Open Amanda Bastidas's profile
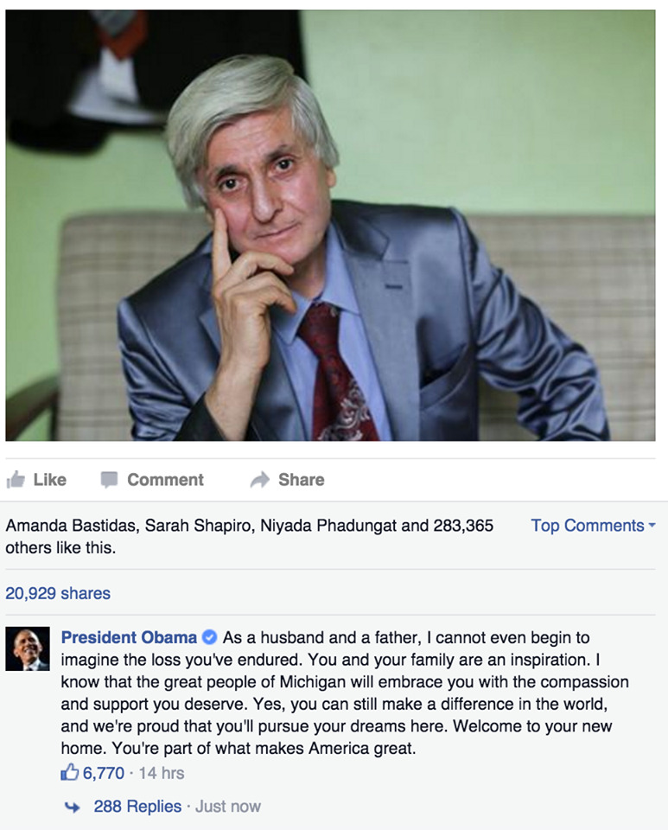The width and height of the screenshot is (668, 830). pyautogui.click(x=72, y=526)
